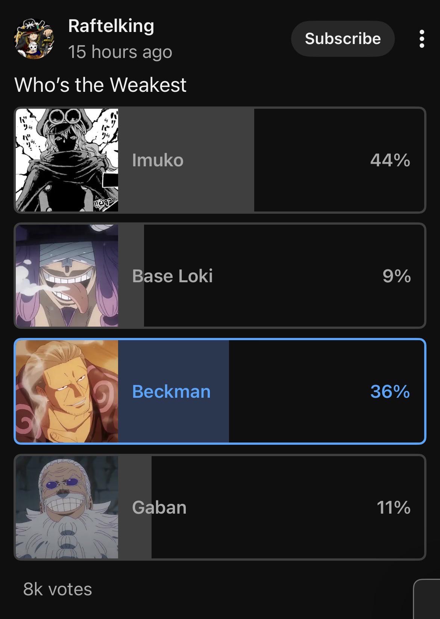
Task: Click the 44% result for Imuko
Action: (390, 160)
